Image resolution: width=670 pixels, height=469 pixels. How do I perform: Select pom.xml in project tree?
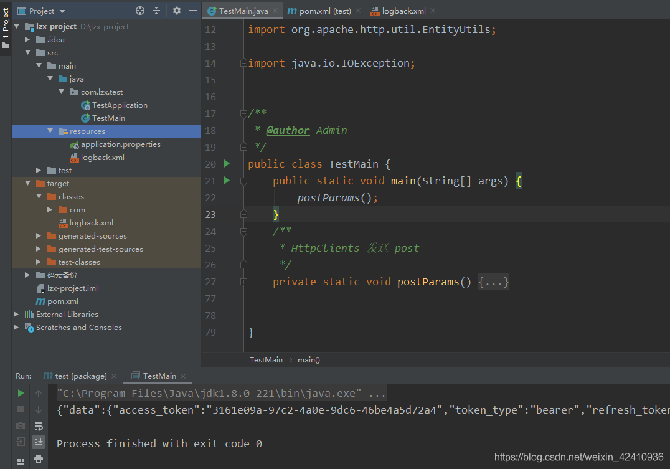point(57,301)
